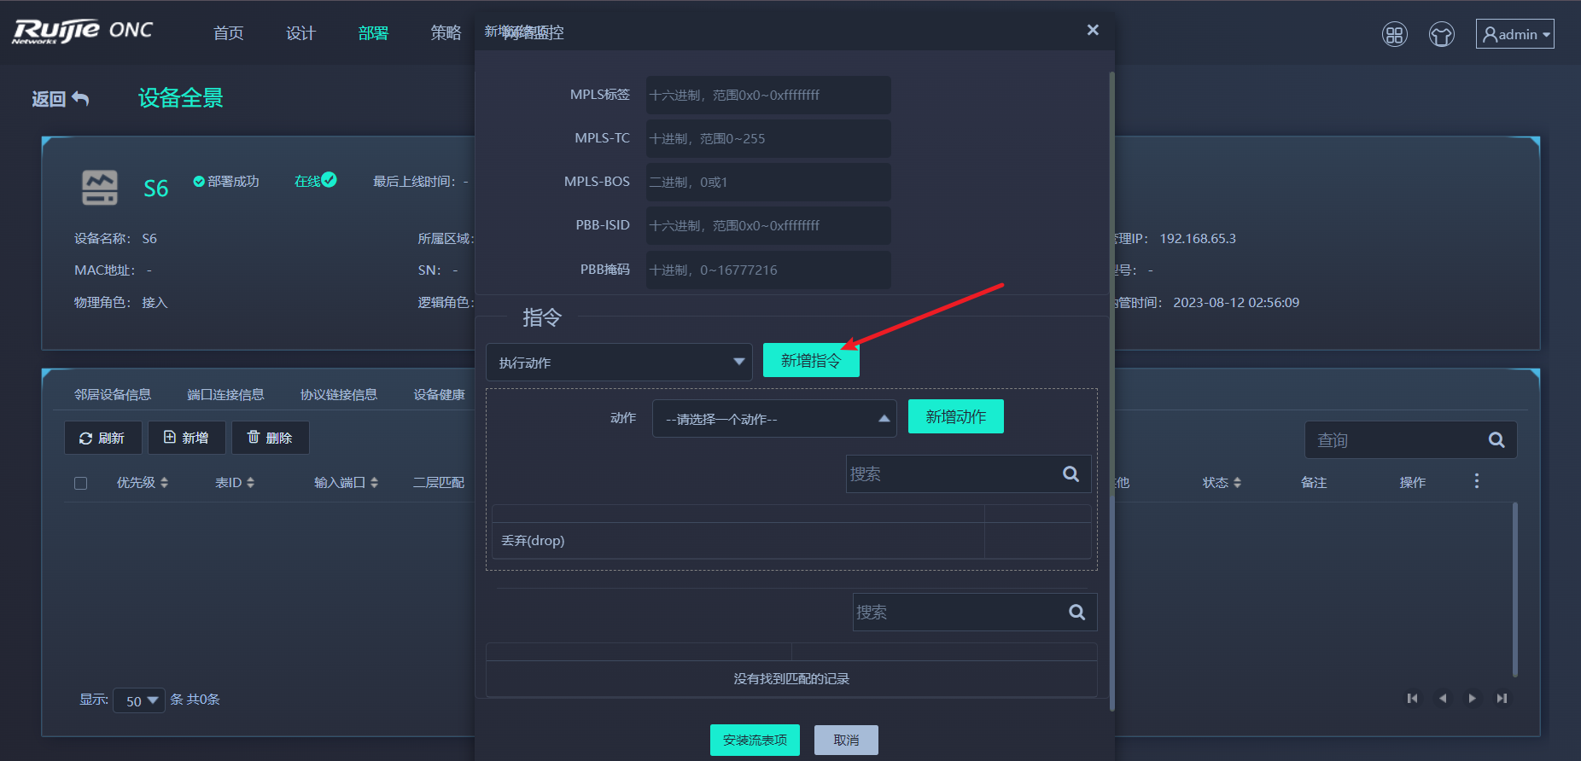The height and width of the screenshot is (761, 1581).
Task: Open the 策略 menu
Action: (x=446, y=33)
